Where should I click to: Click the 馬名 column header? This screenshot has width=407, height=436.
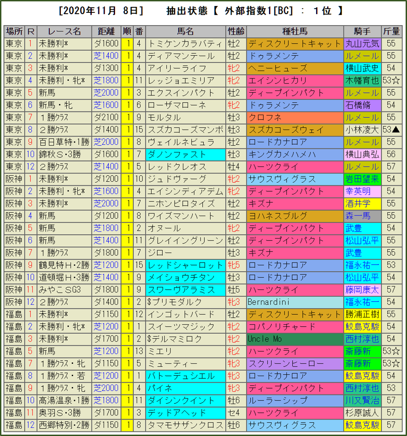pos(185,32)
